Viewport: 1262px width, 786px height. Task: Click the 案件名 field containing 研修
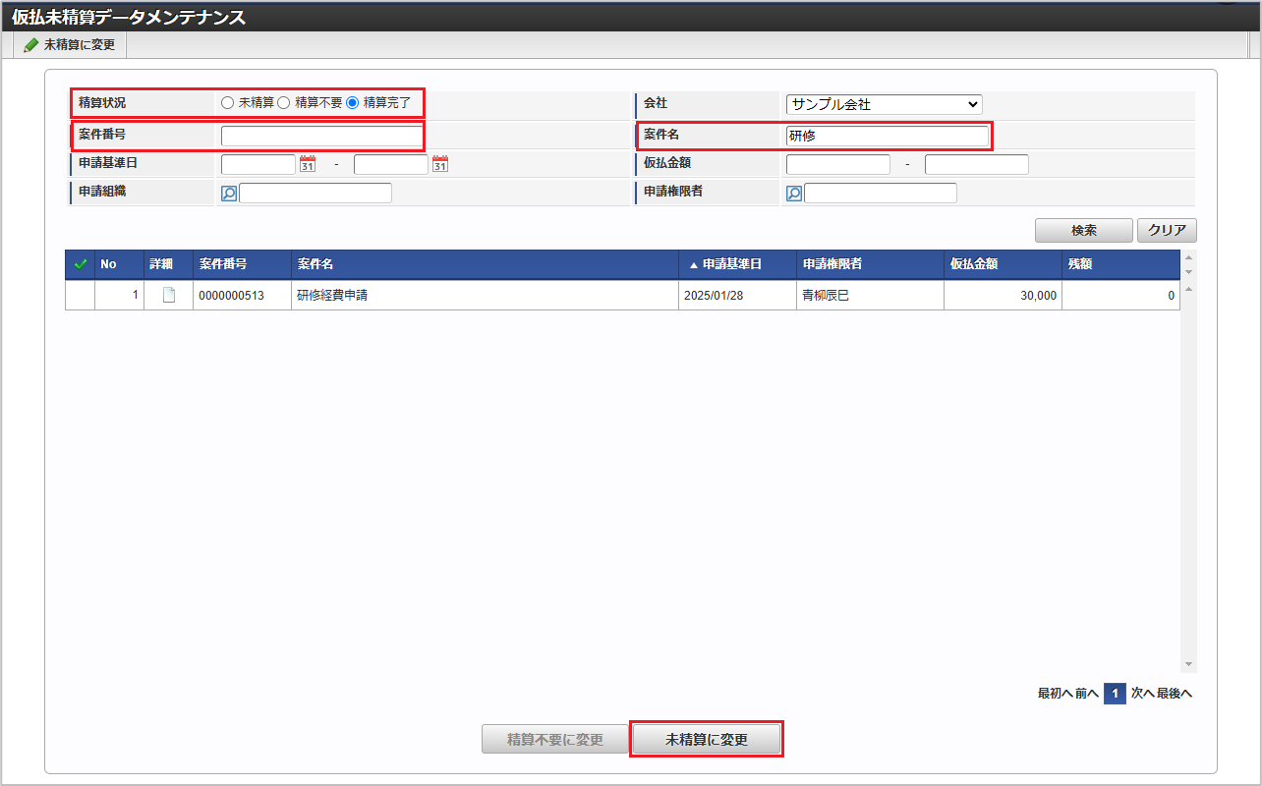(887, 136)
